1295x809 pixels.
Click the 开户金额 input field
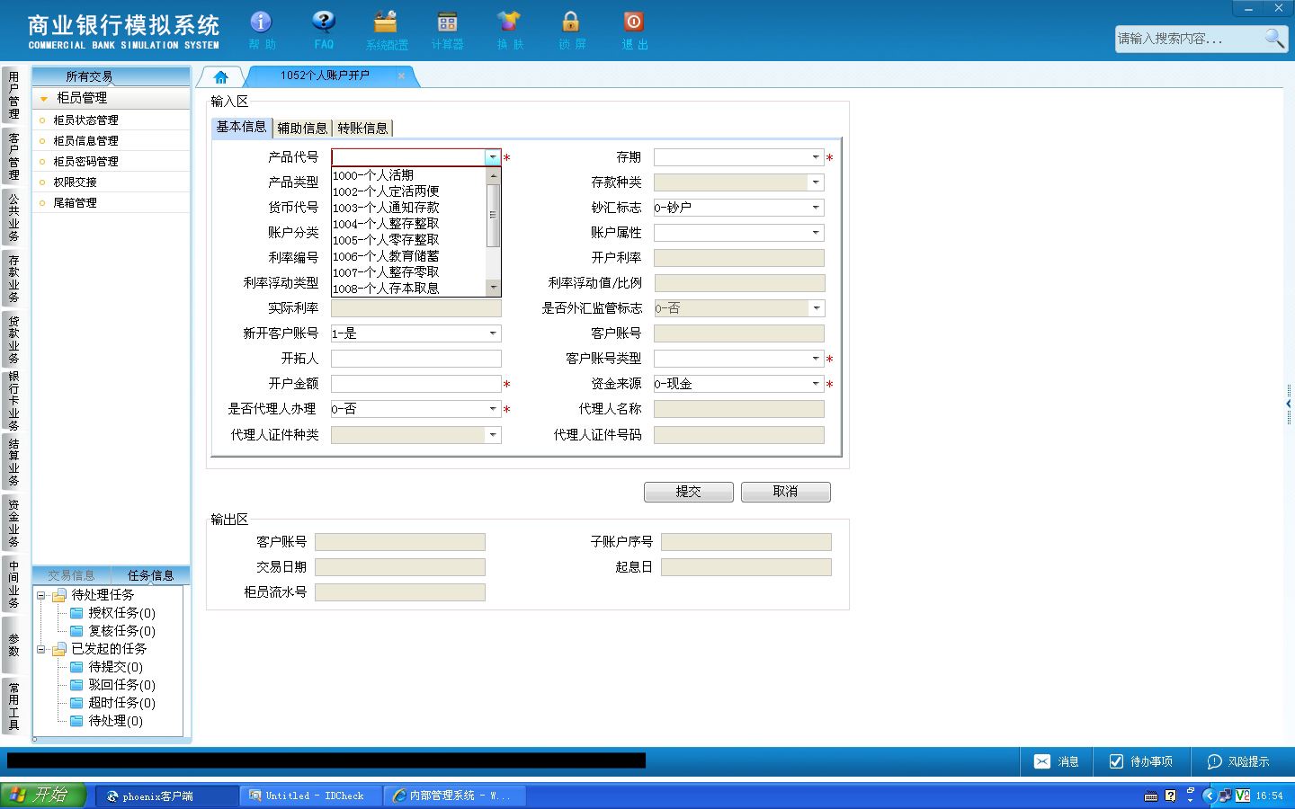[416, 384]
